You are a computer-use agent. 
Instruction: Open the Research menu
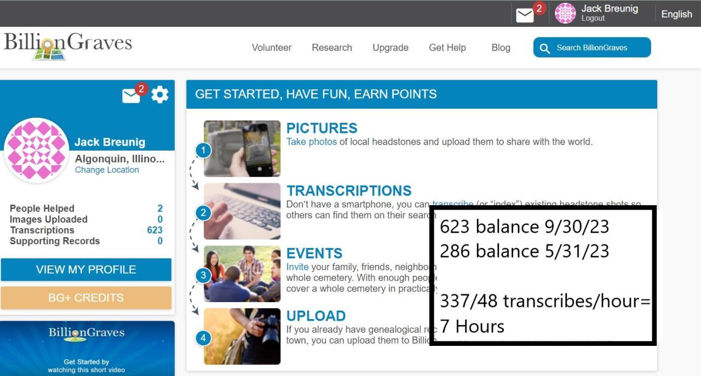[332, 48]
